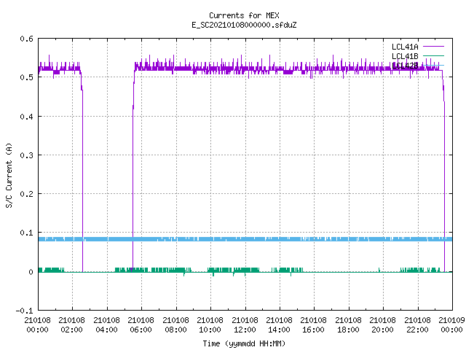The image size is (466, 350).
Task: Click the x-axis tick label 210108 10:00
Action: click(x=210, y=324)
